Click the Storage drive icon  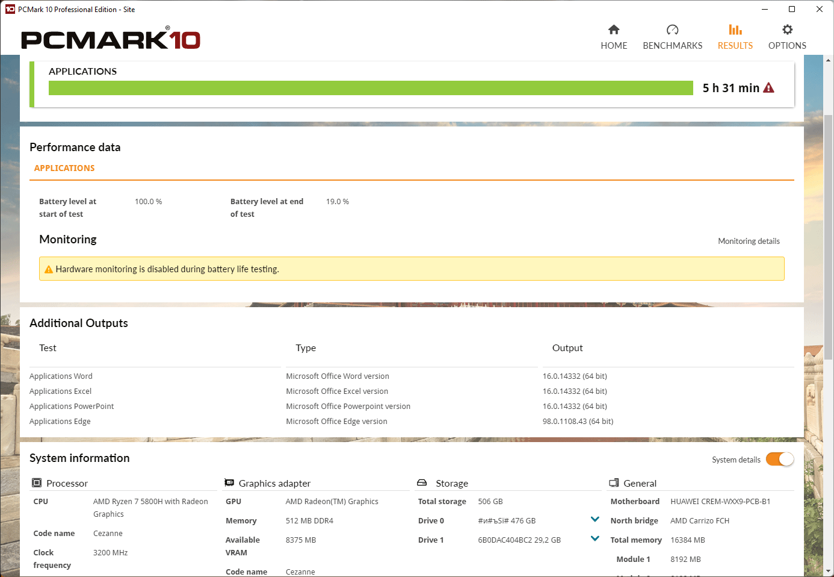coord(422,483)
